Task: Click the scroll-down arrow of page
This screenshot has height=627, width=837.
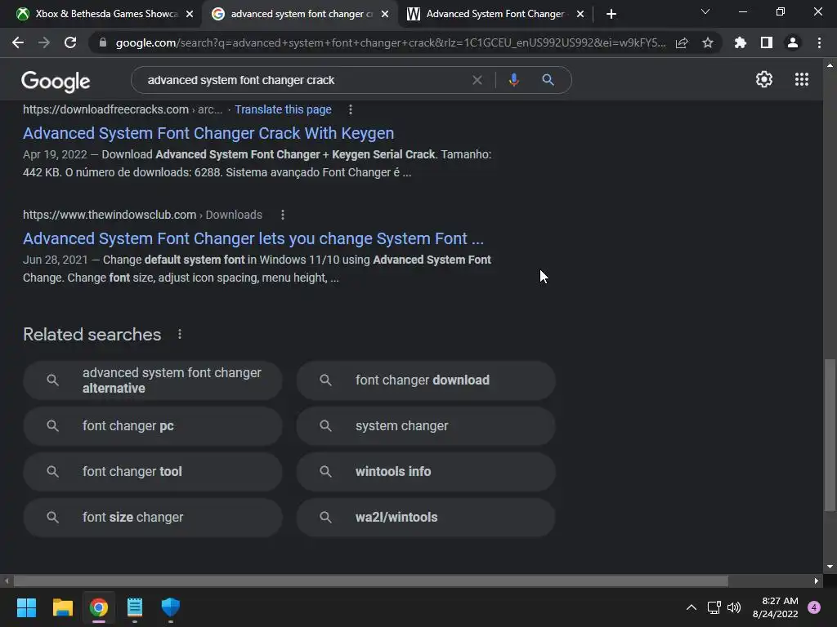Action: tap(830, 567)
